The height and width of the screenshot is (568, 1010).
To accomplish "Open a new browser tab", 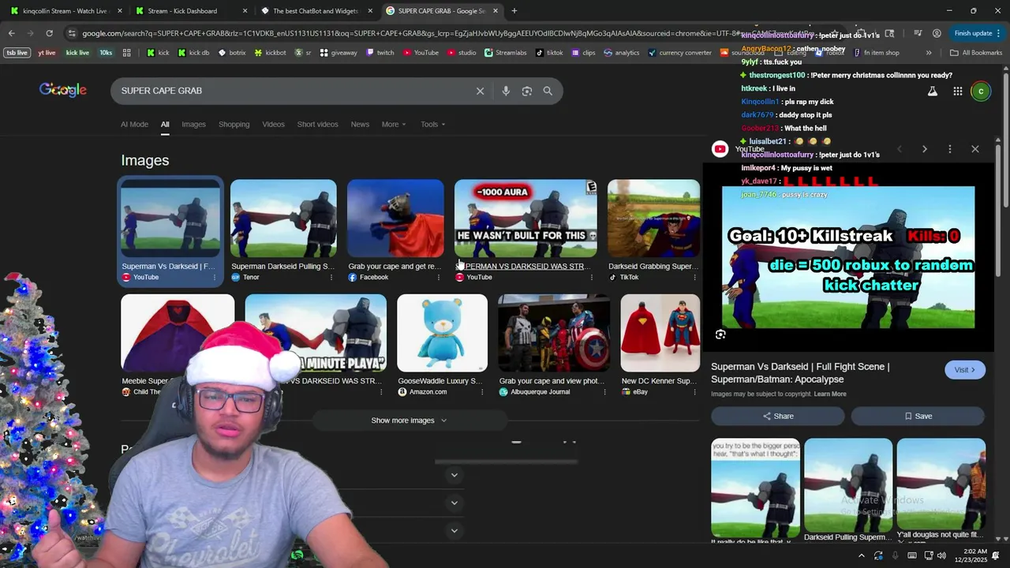I will pos(514,11).
